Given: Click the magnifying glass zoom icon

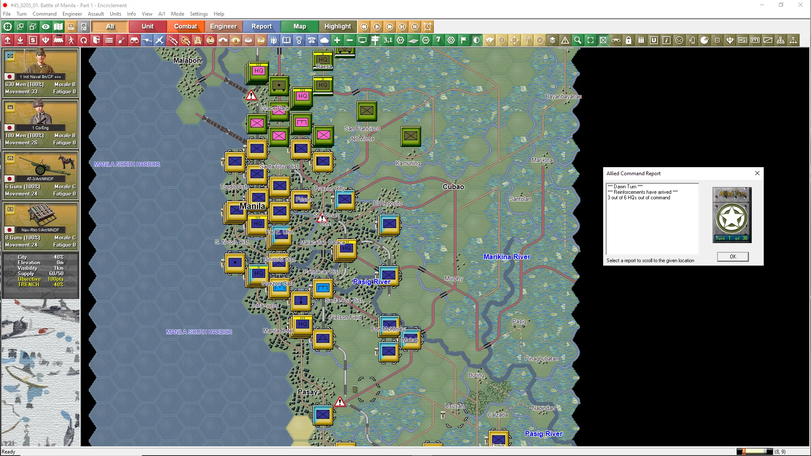Looking at the screenshot, I should [x=578, y=41].
